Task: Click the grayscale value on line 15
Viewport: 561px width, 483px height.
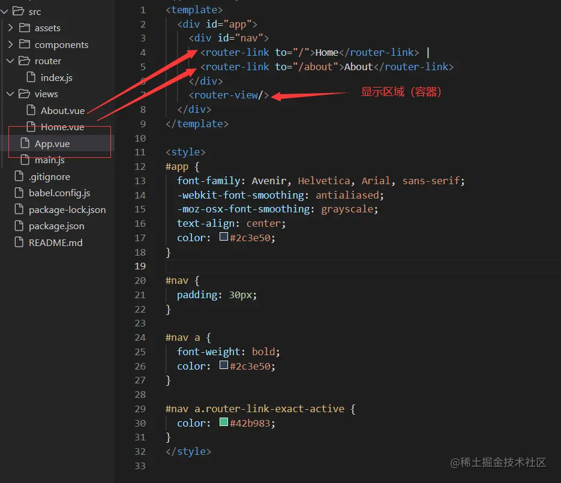Action: pyautogui.click(x=347, y=209)
